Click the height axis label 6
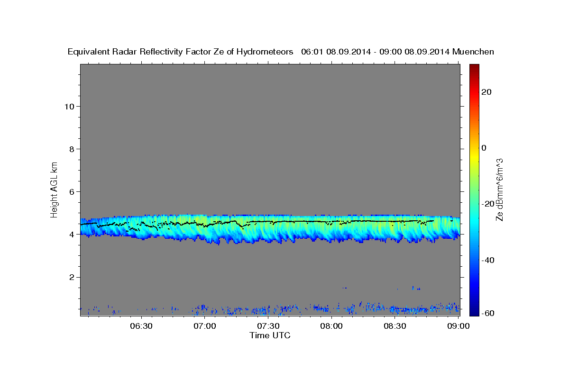This screenshot has height=379, width=569. click(x=71, y=192)
